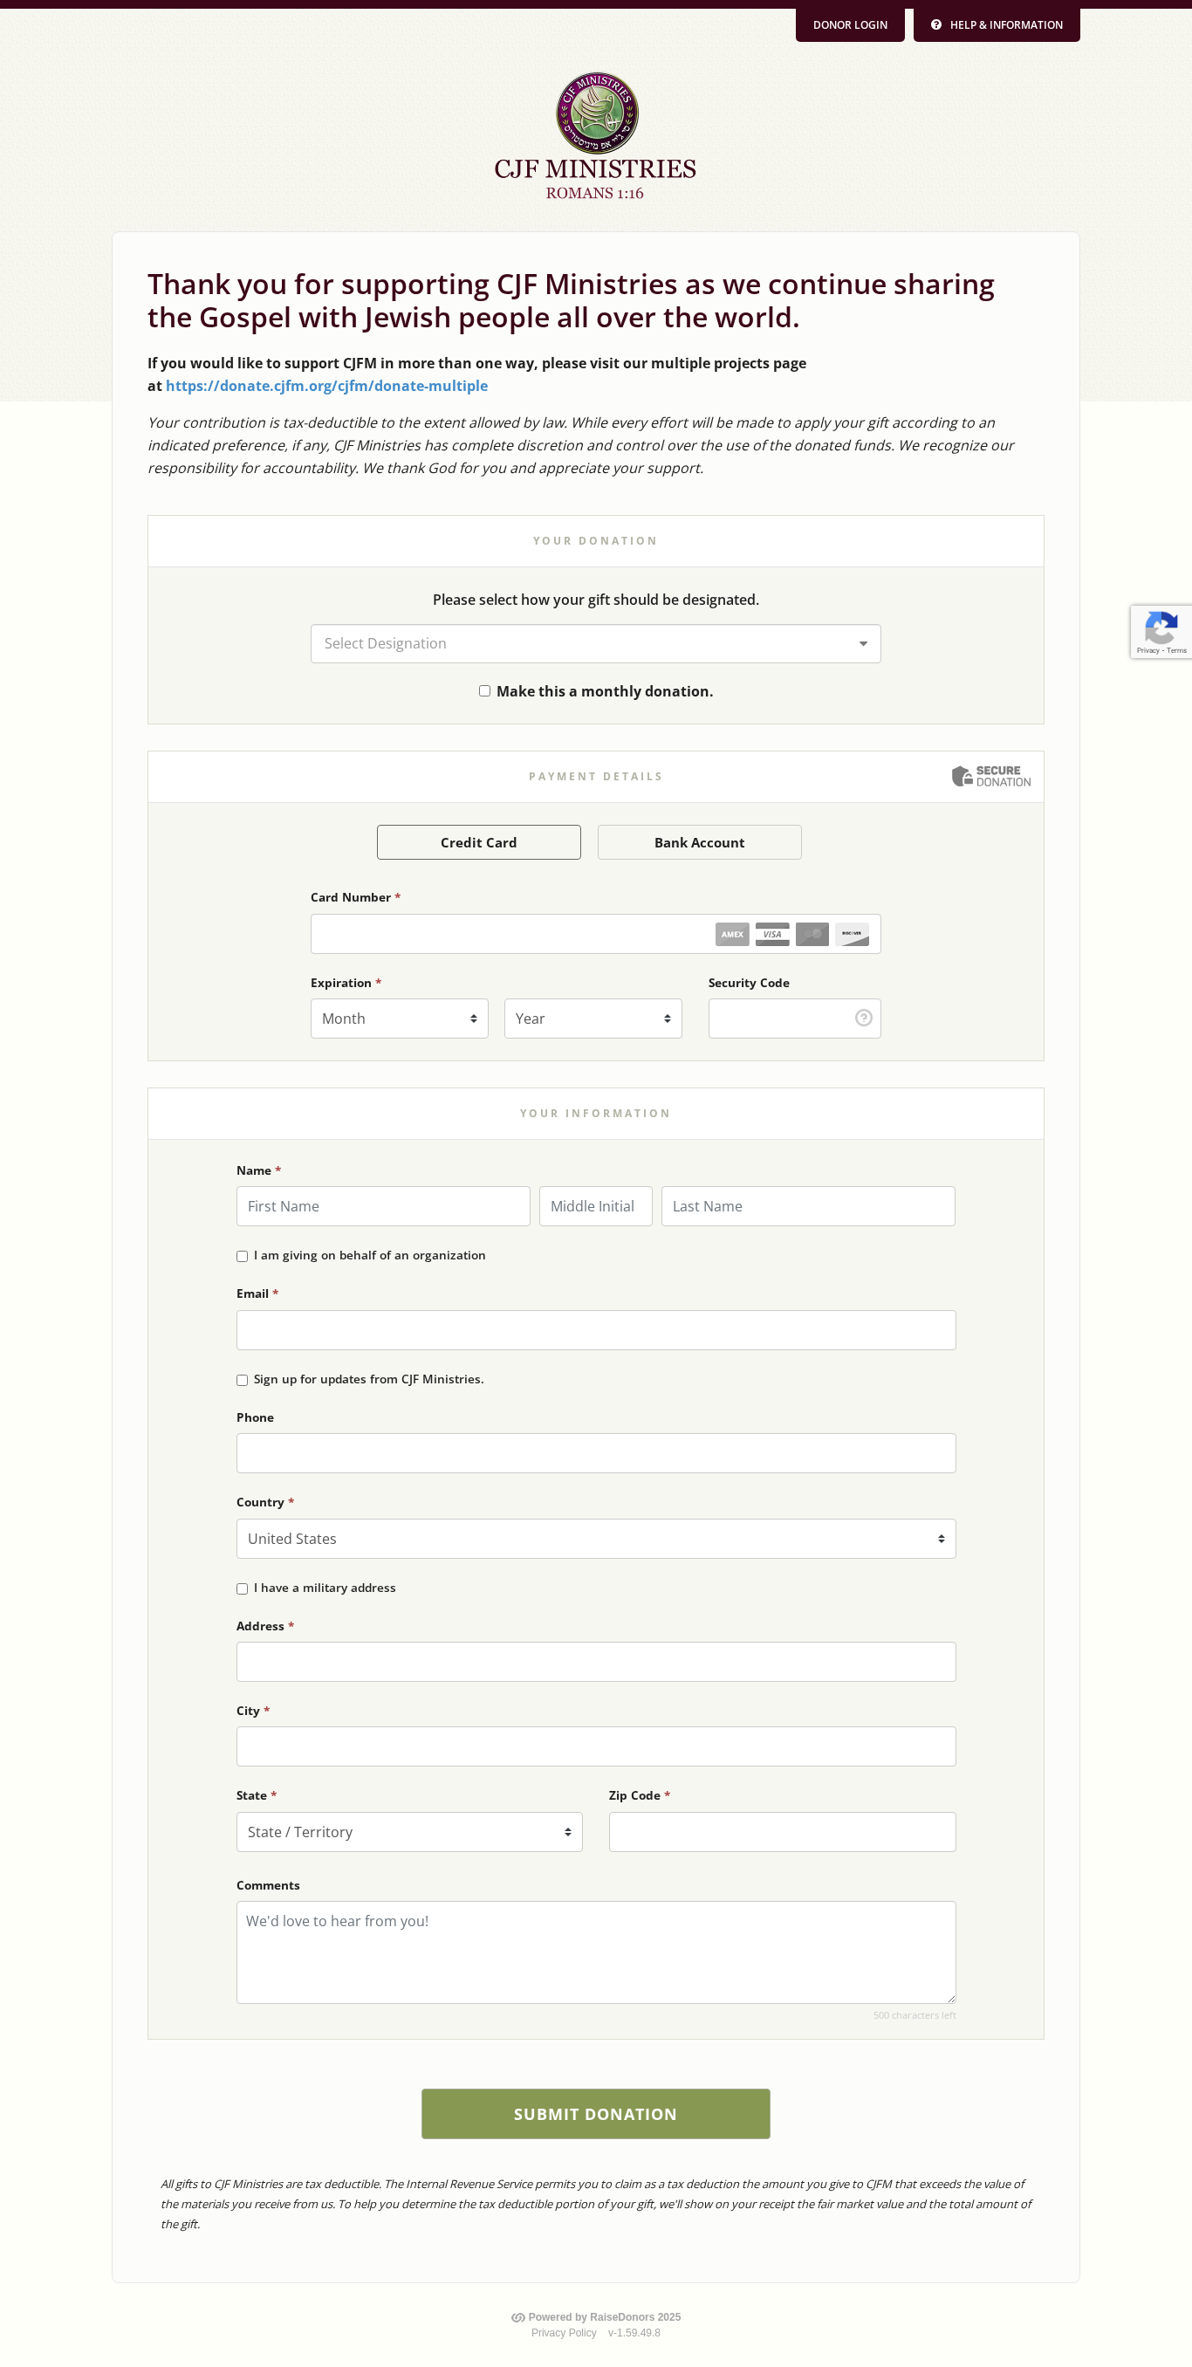
Task: Focus the Phone field
Action: (595, 1452)
